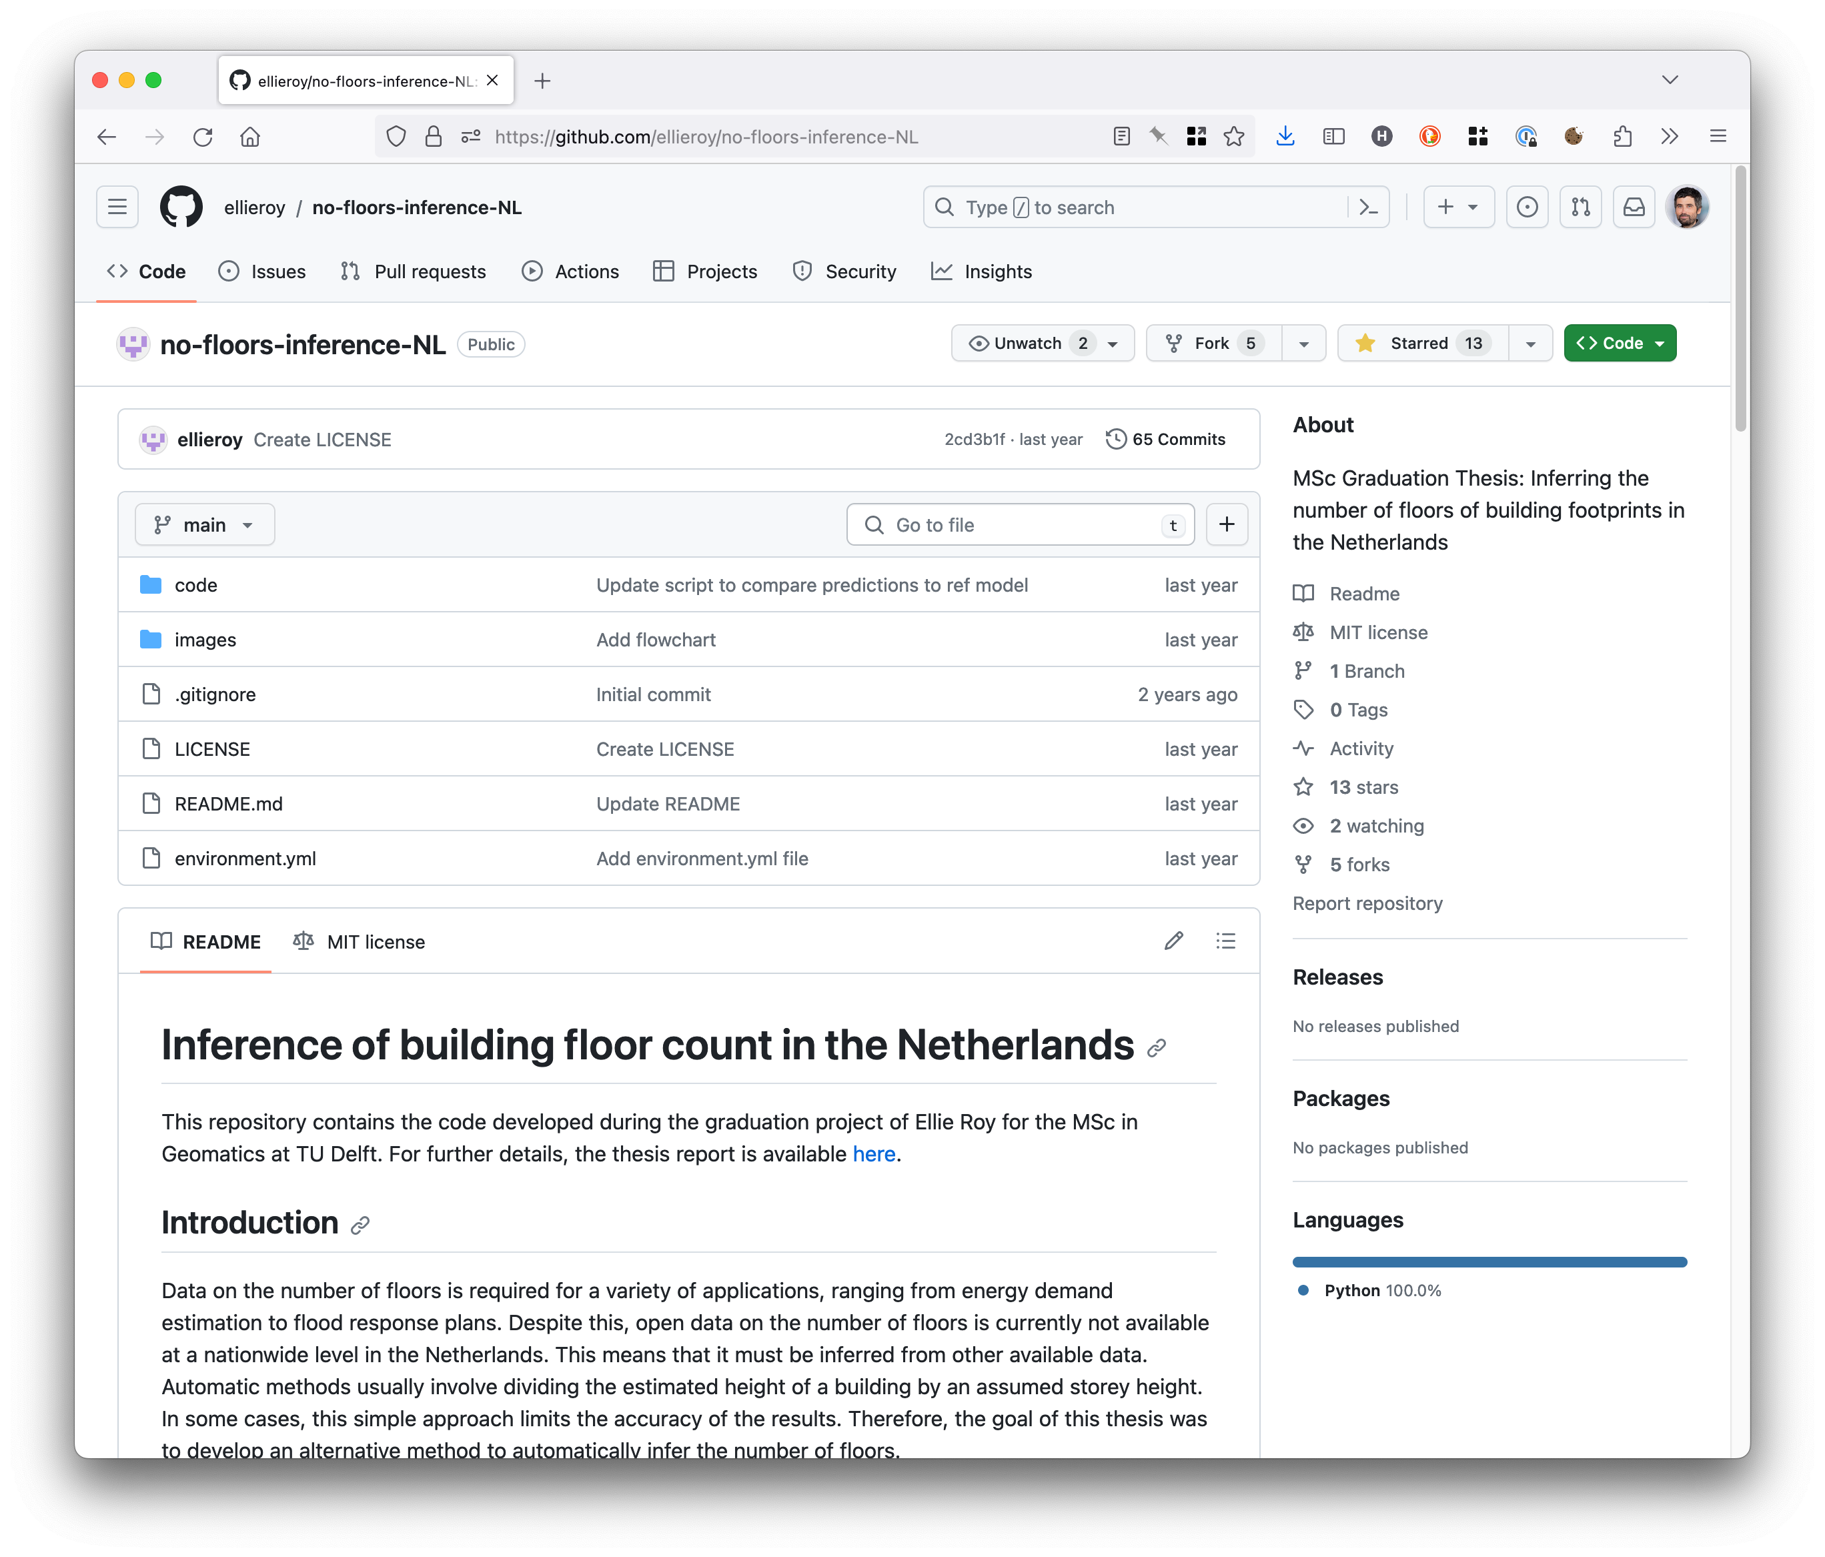Focus the Go to file input

[x=1020, y=525]
